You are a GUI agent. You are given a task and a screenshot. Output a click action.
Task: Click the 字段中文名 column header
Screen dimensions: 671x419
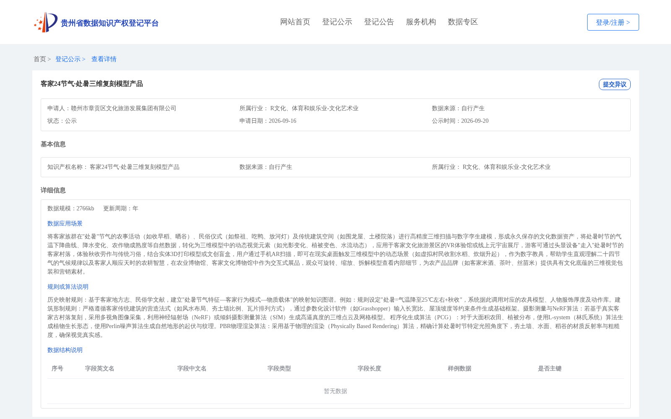pyautogui.click(x=192, y=368)
